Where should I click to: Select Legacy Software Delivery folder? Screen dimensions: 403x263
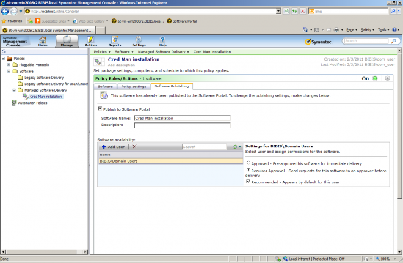(44, 78)
